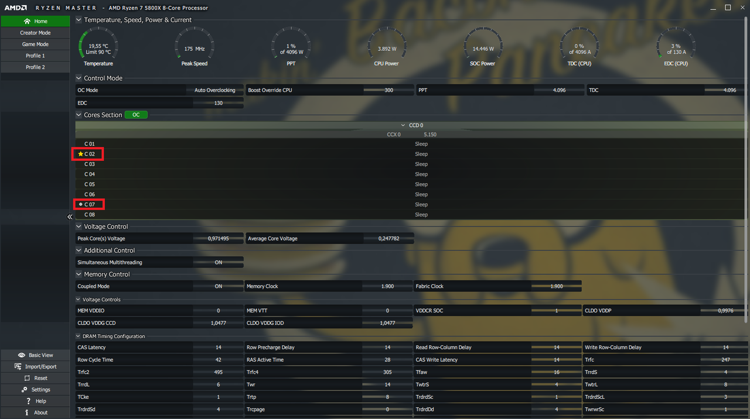Screen dimensions: 750x419
Task: Collapse the Additional Control section
Action: coord(79,250)
